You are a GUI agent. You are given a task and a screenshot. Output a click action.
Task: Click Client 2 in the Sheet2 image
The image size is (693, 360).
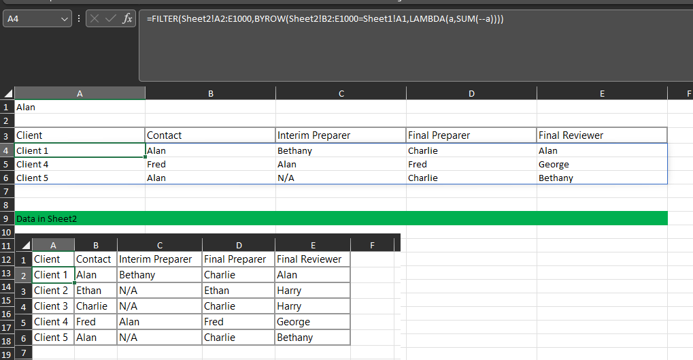[x=53, y=291]
